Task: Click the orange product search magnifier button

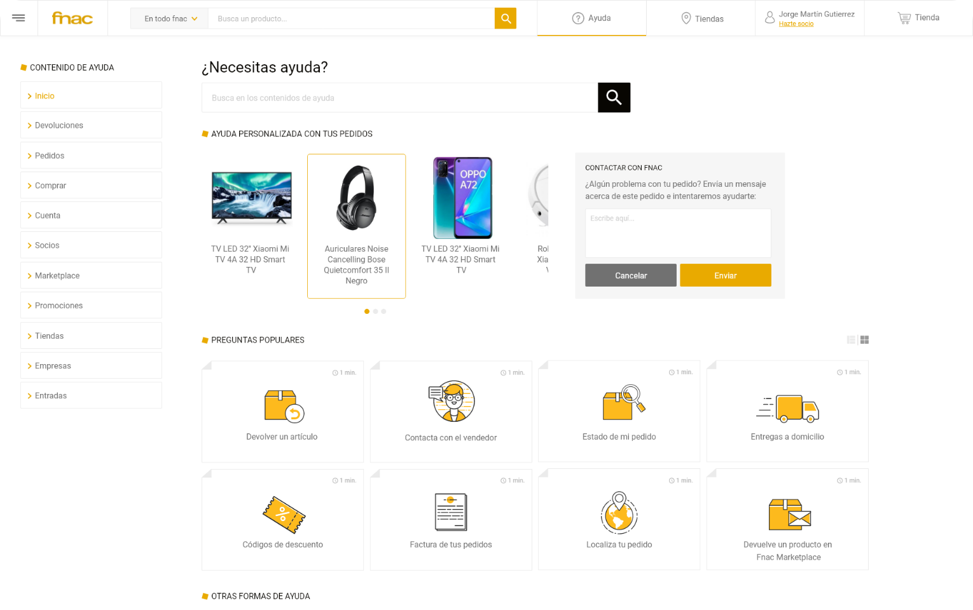Action: (x=506, y=18)
